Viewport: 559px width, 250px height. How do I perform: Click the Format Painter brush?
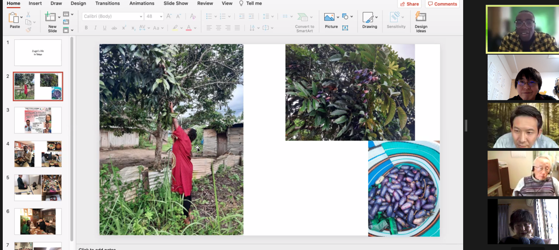[x=28, y=29]
